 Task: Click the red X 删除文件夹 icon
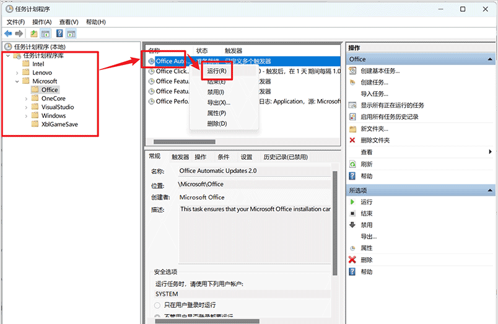pyautogui.click(x=352, y=140)
